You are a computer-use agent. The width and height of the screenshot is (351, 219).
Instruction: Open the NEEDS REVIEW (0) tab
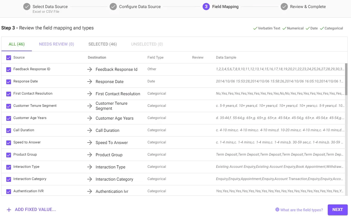click(x=56, y=44)
